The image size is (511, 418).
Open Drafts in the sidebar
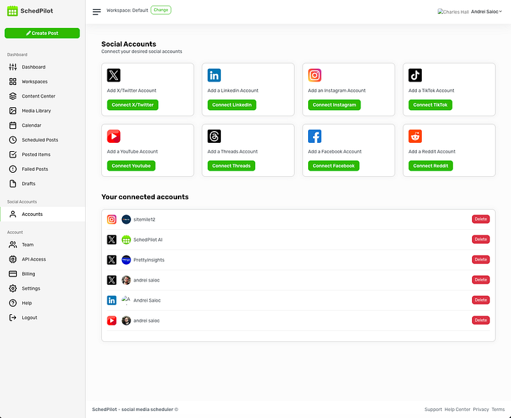point(43,183)
